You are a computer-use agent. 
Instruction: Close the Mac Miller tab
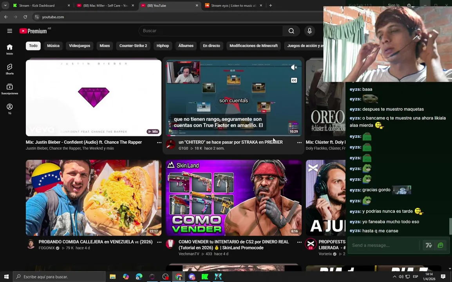133,5
